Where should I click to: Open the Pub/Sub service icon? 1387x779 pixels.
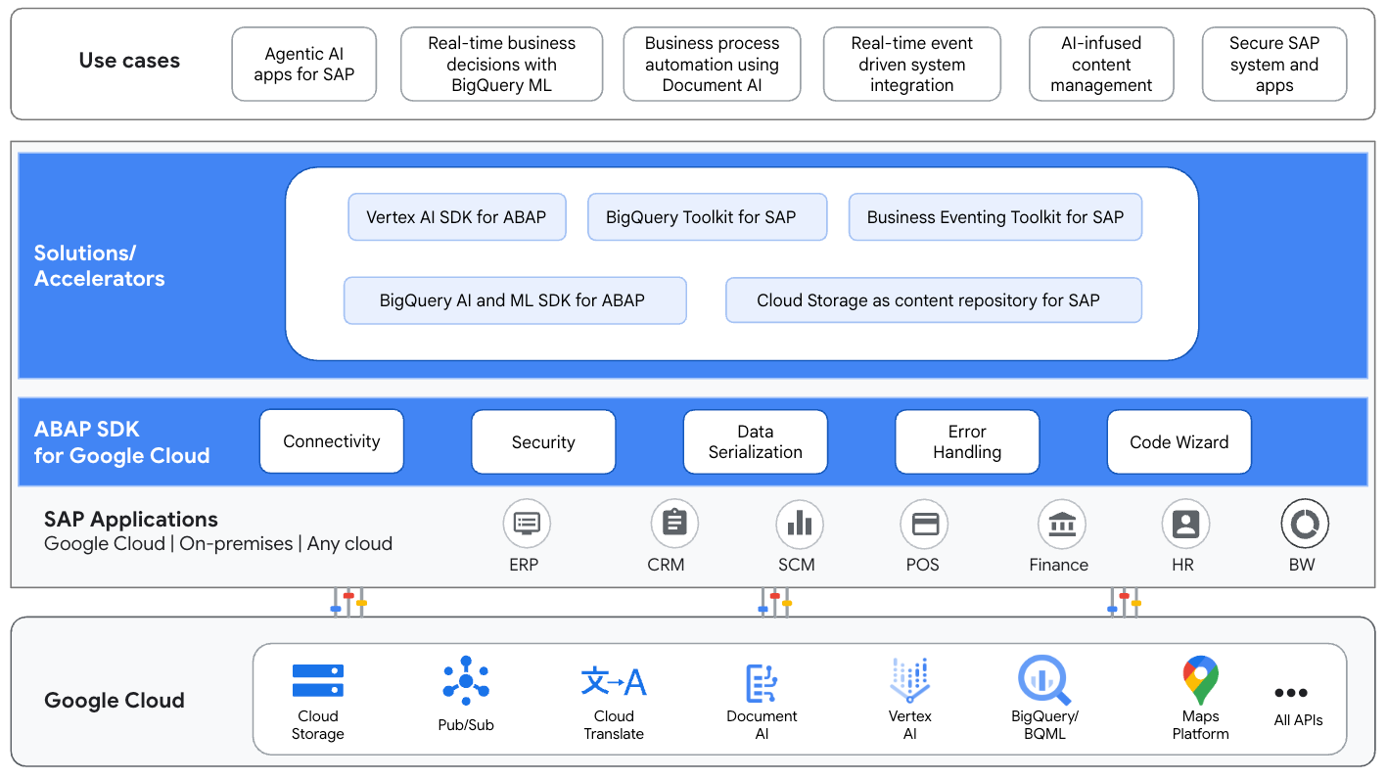[x=465, y=679]
